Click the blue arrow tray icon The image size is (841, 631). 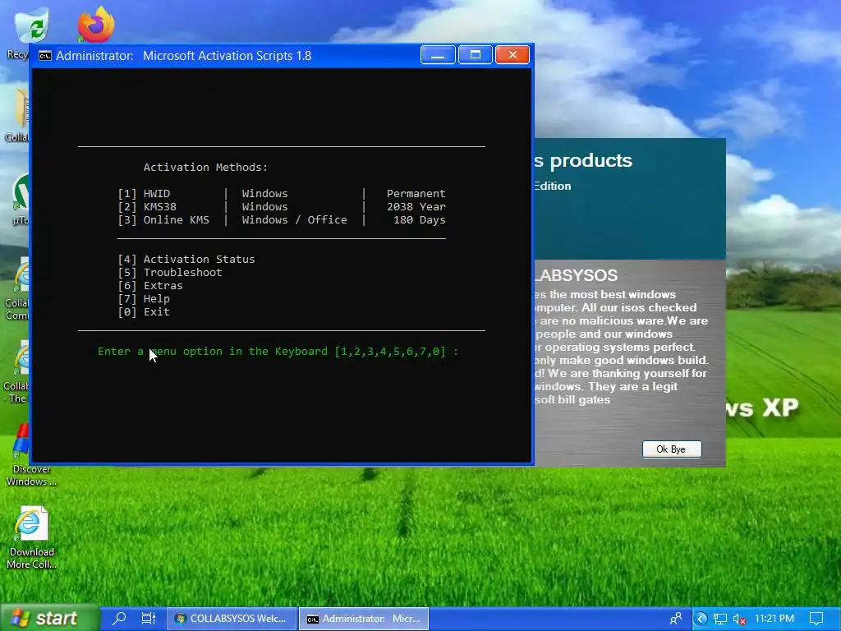[701, 619]
